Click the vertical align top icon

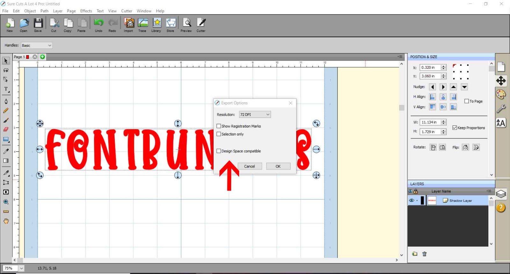pos(433,107)
